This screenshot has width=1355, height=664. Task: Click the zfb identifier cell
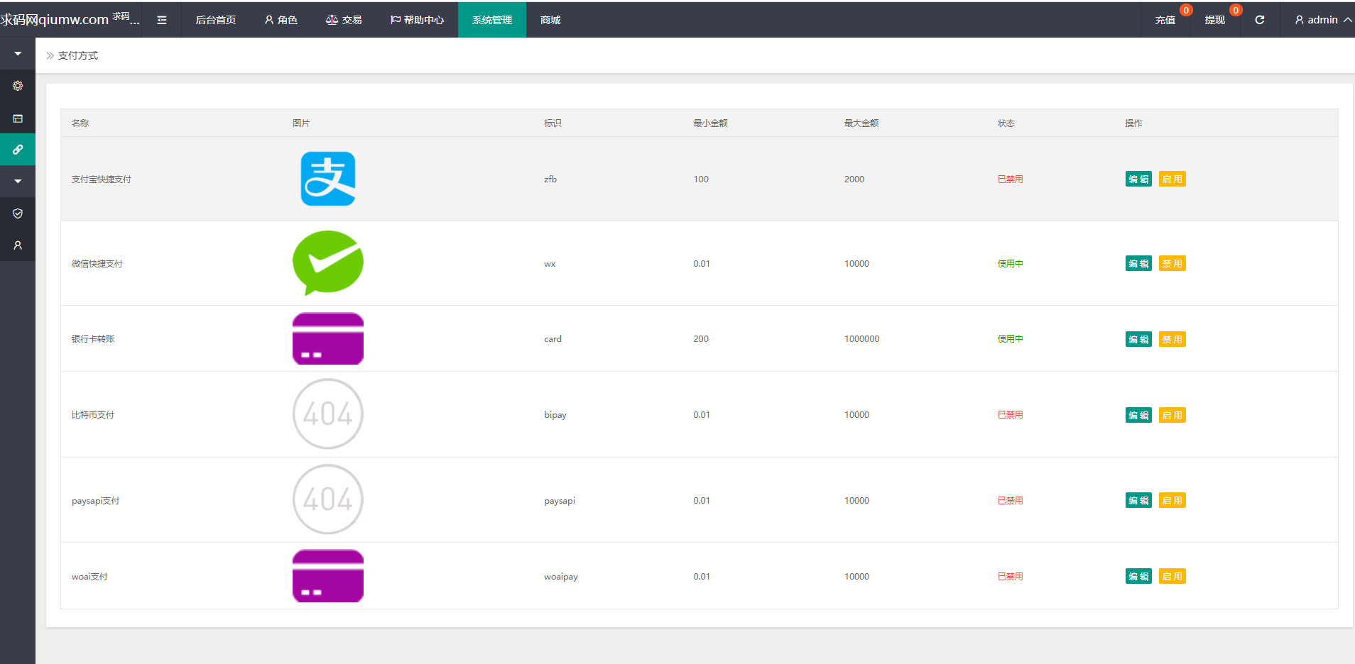pyautogui.click(x=550, y=179)
